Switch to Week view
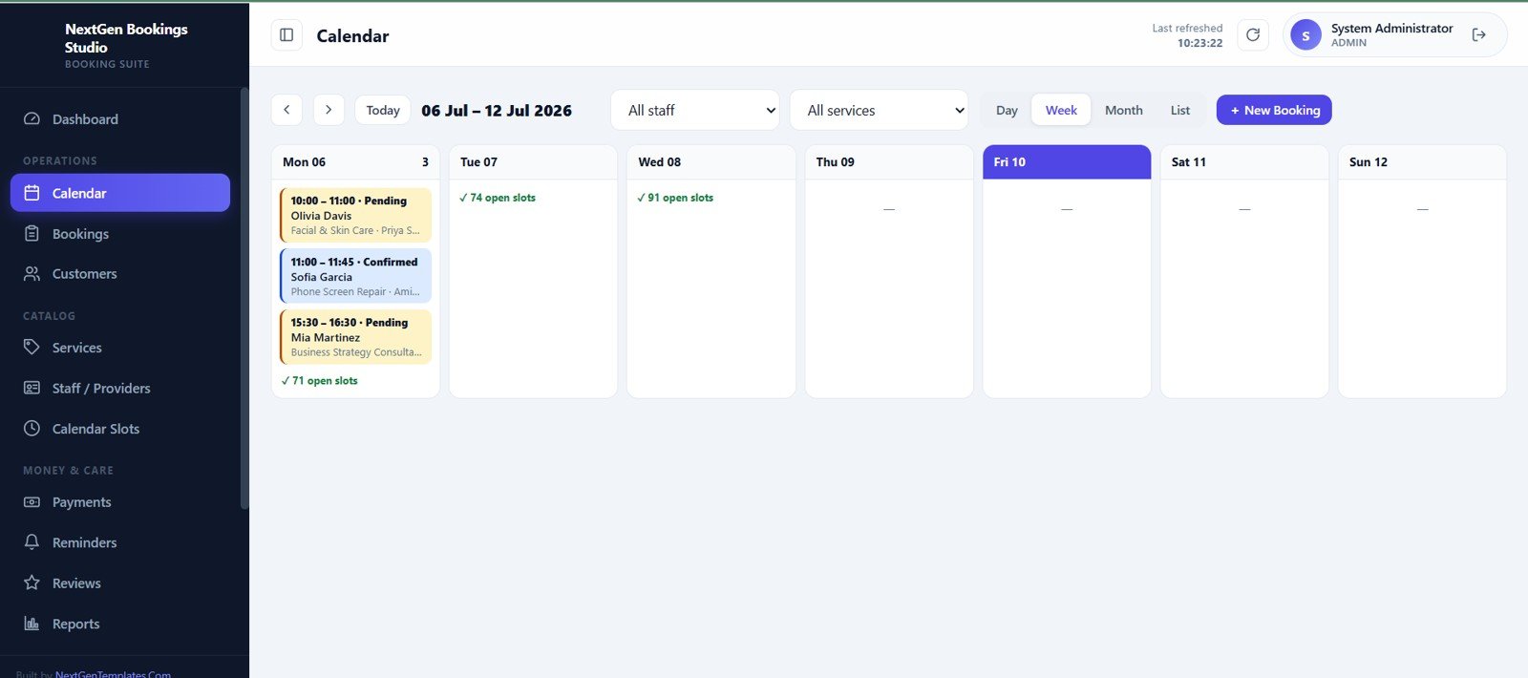The width and height of the screenshot is (1528, 678). 1061,110
